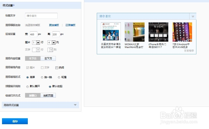Open the 文字 rows dropdown
This screenshot has height=129, width=209.
point(36,50)
